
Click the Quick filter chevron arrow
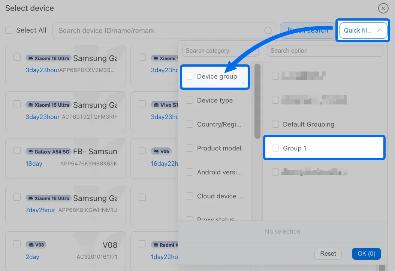380,30
